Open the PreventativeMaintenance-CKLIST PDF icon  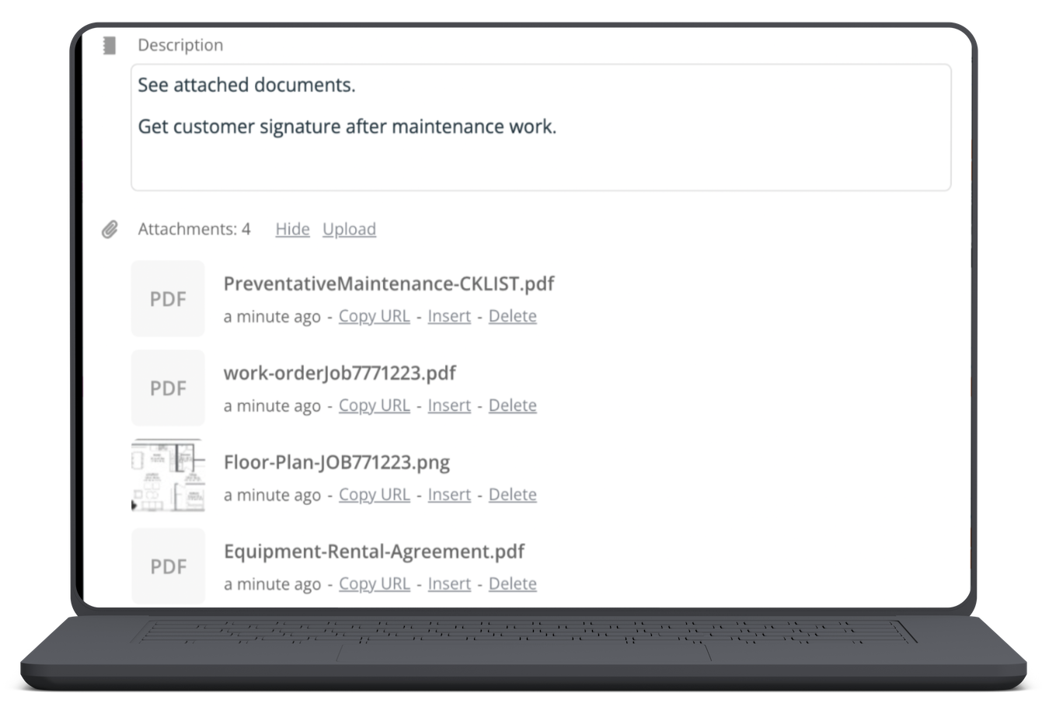(x=168, y=299)
